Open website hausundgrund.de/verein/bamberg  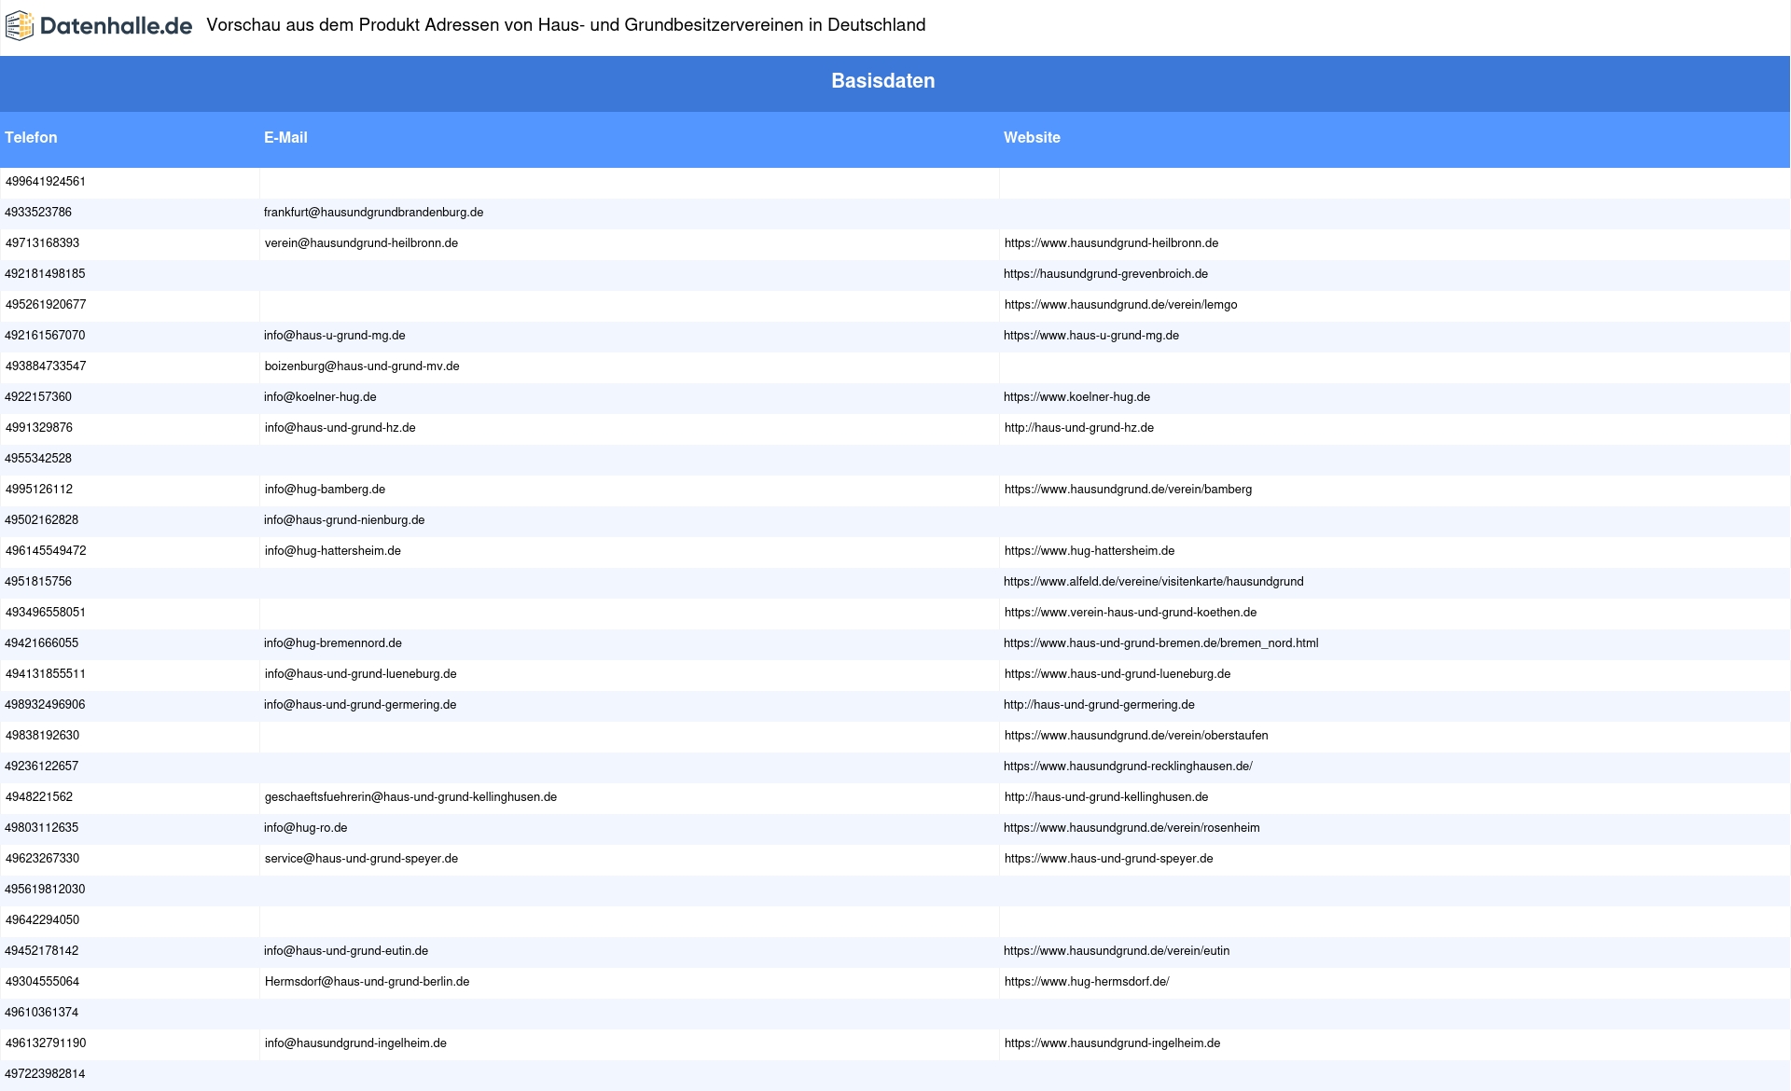click(1128, 490)
